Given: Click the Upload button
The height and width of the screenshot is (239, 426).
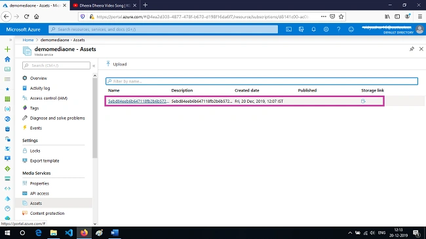Looking at the screenshot, I should (x=117, y=64).
